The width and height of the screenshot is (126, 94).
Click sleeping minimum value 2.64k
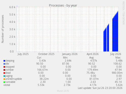click(x=68, y=61)
